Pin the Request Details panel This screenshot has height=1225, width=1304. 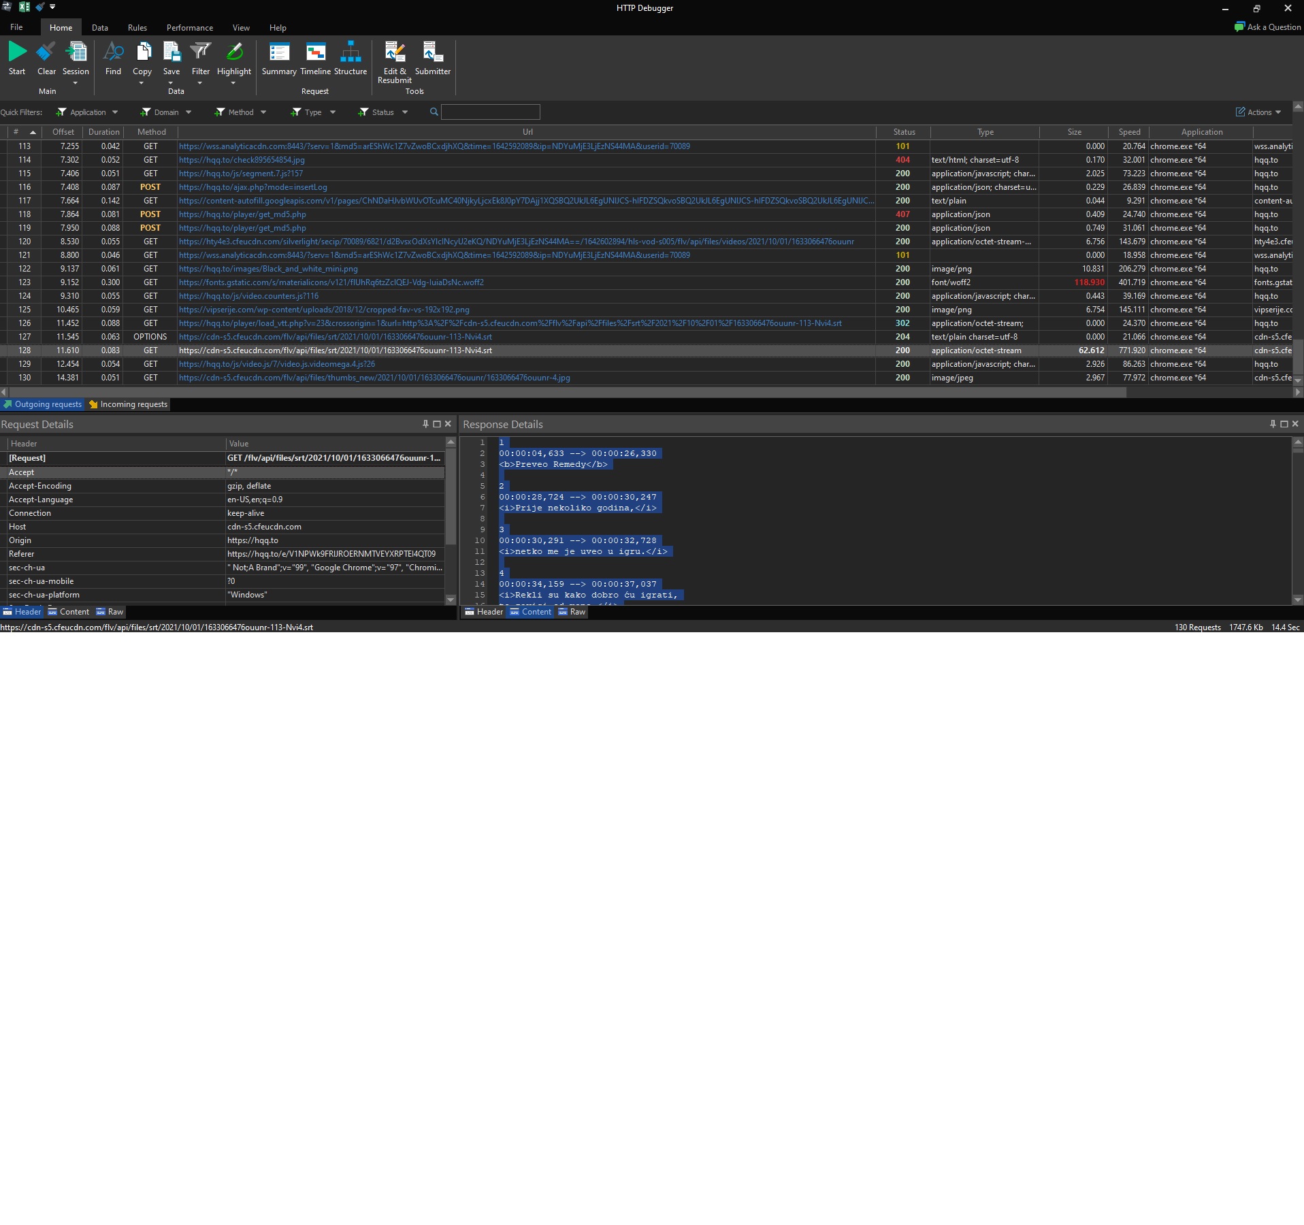(x=426, y=424)
